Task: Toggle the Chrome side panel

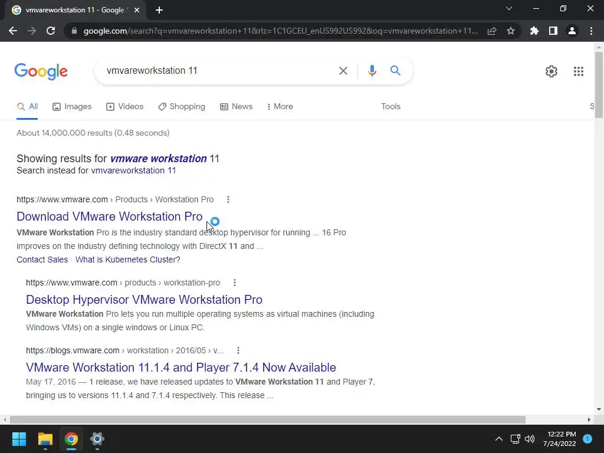Action: click(x=553, y=31)
